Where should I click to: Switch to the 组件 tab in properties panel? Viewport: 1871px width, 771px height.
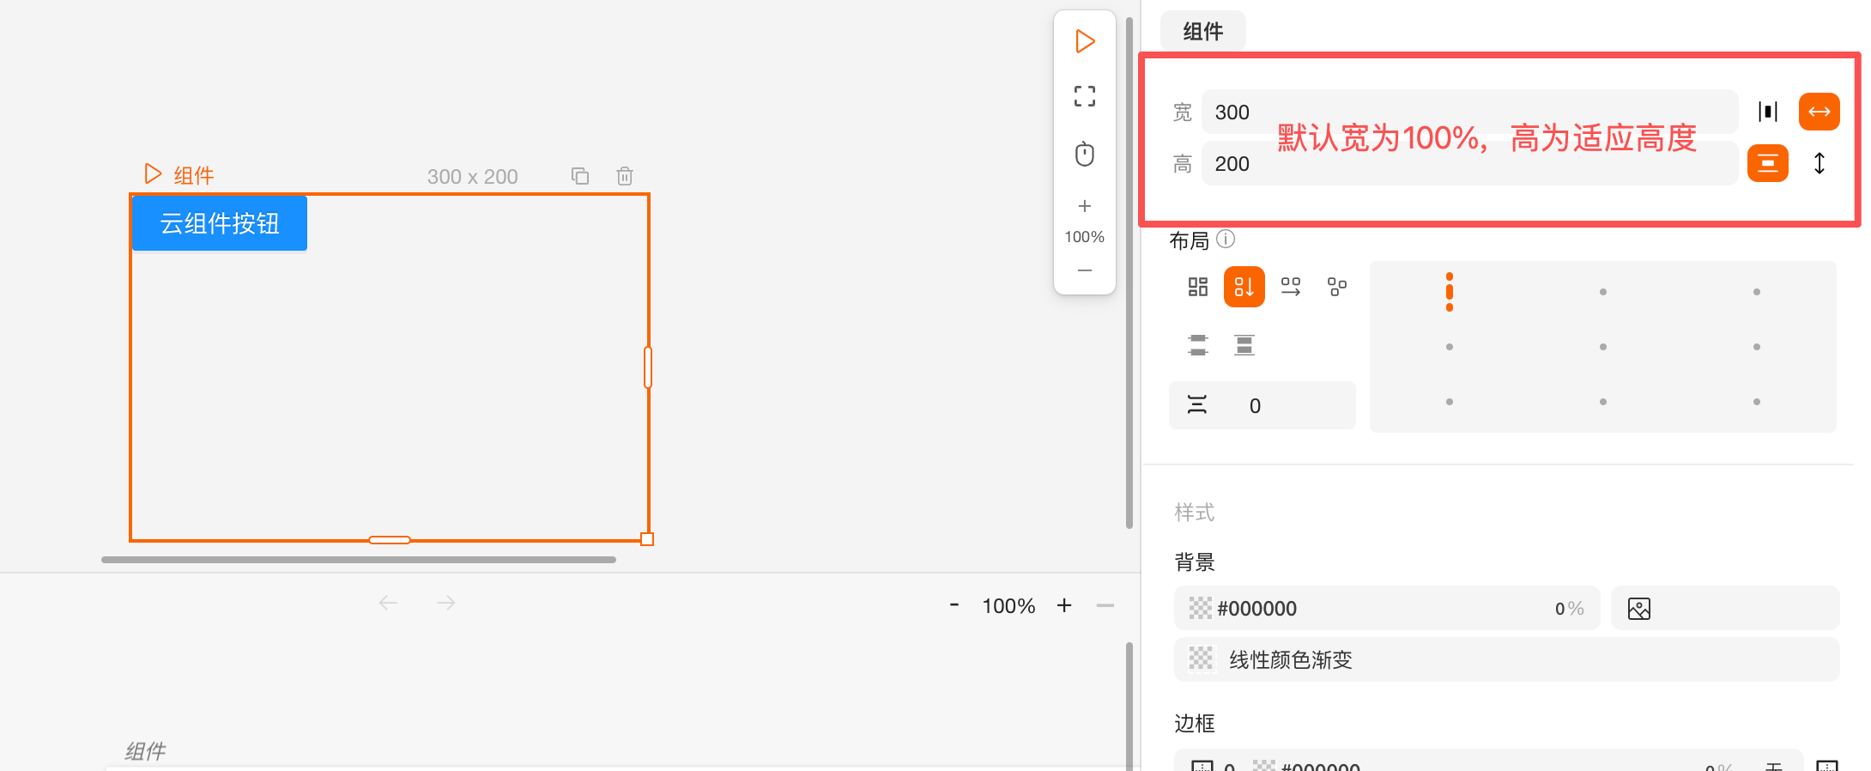1202,32
